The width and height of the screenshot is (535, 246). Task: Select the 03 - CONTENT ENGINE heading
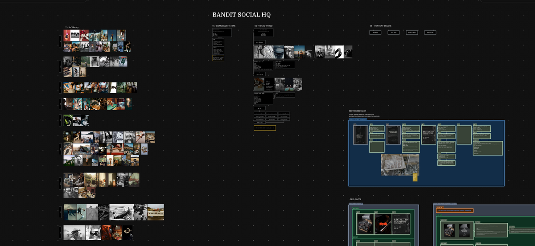tap(380, 26)
